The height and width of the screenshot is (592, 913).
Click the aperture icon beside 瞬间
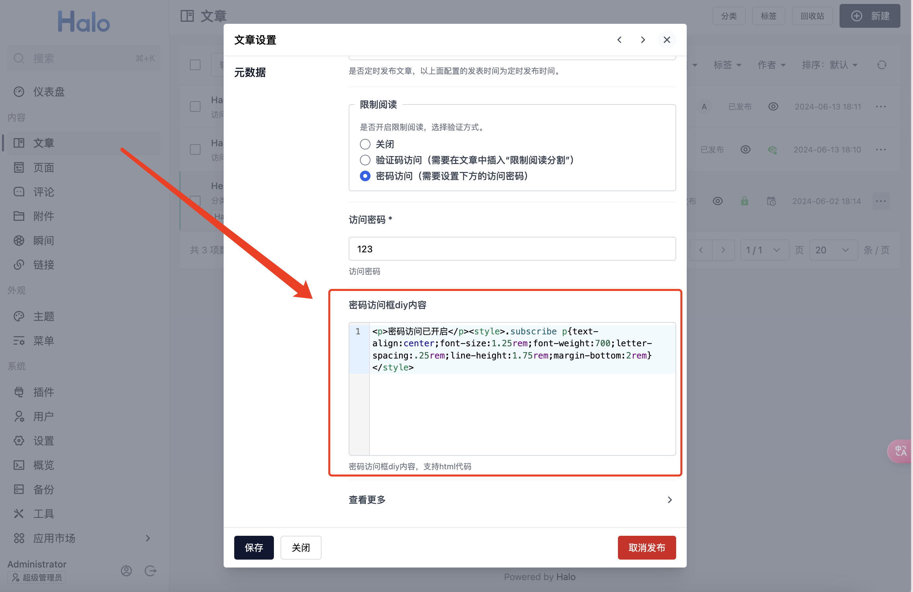click(19, 240)
